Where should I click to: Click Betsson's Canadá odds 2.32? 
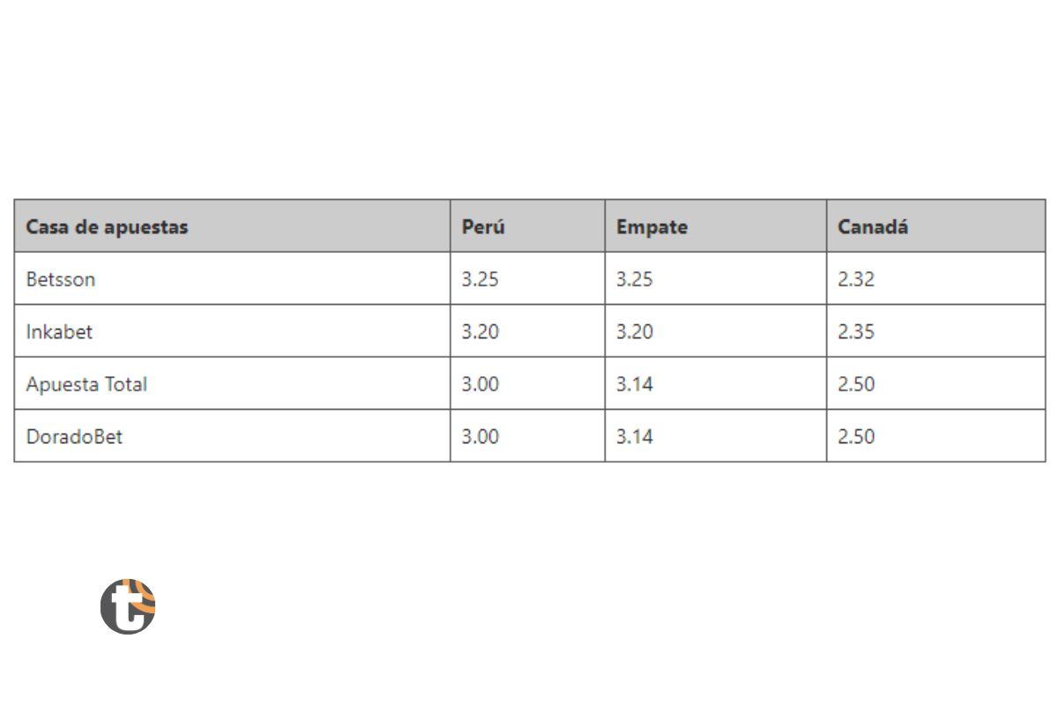coord(856,279)
